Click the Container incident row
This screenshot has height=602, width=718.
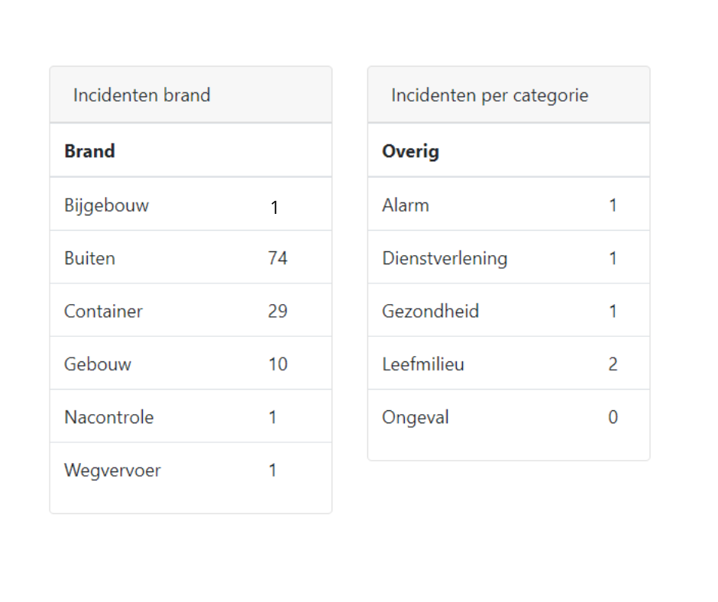point(190,311)
